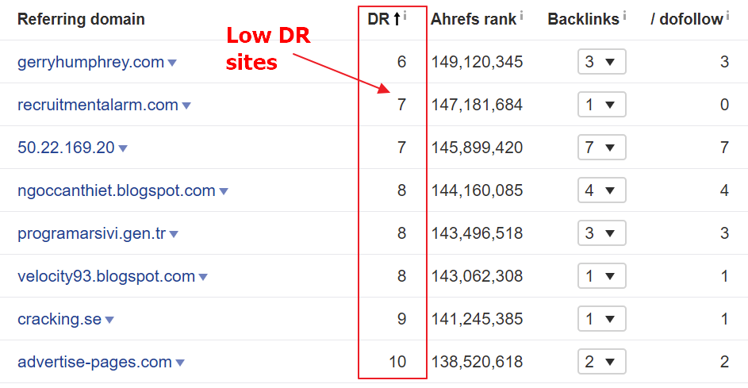
Task: Open backlinks dropdown for gerryhumphrey.com row
Action: (601, 62)
